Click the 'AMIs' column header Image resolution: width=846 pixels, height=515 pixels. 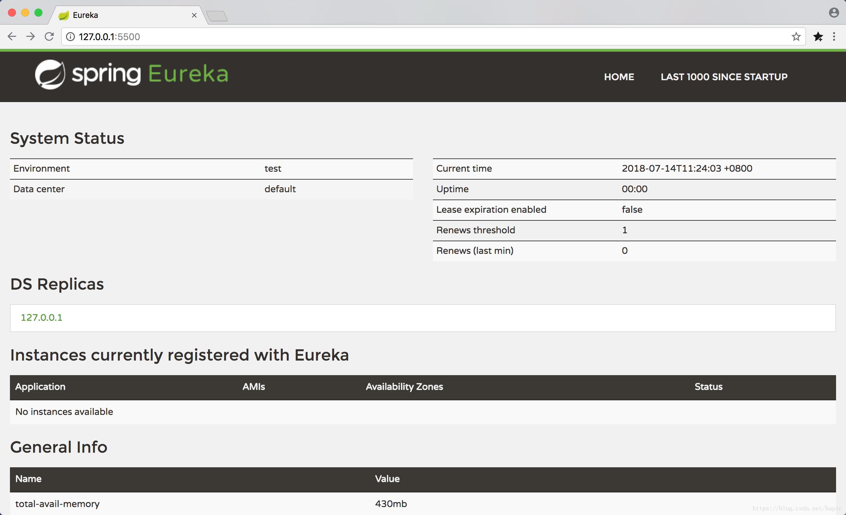coord(253,387)
